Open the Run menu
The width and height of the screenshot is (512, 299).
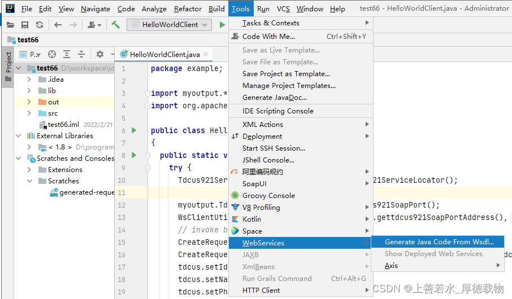tap(263, 9)
